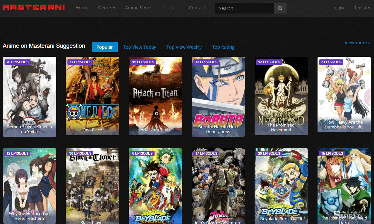Screen dimensions: 374x224
Task: Click the 30 Episodes badge on Black Clover
Action: click(x=80, y=153)
